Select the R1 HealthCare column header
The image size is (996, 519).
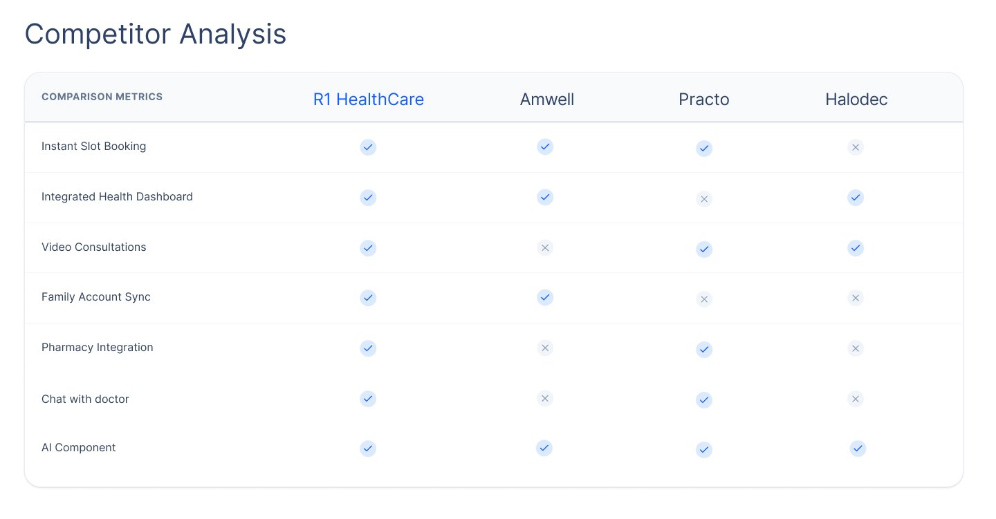(369, 100)
